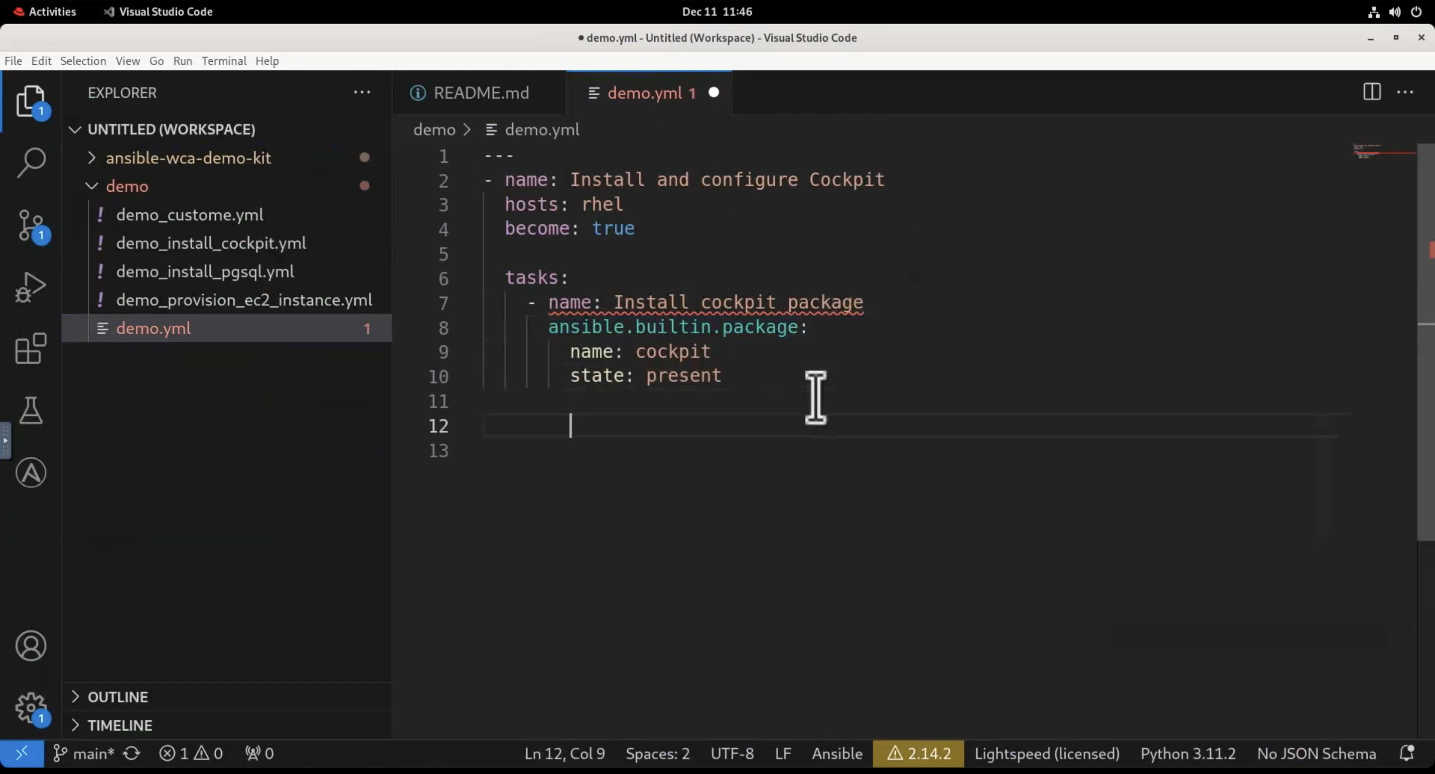Viewport: 1435px width, 774px height.
Task: Select Python 3.11.2 interpreter status
Action: pyautogui.click(x=1188, y=754)
